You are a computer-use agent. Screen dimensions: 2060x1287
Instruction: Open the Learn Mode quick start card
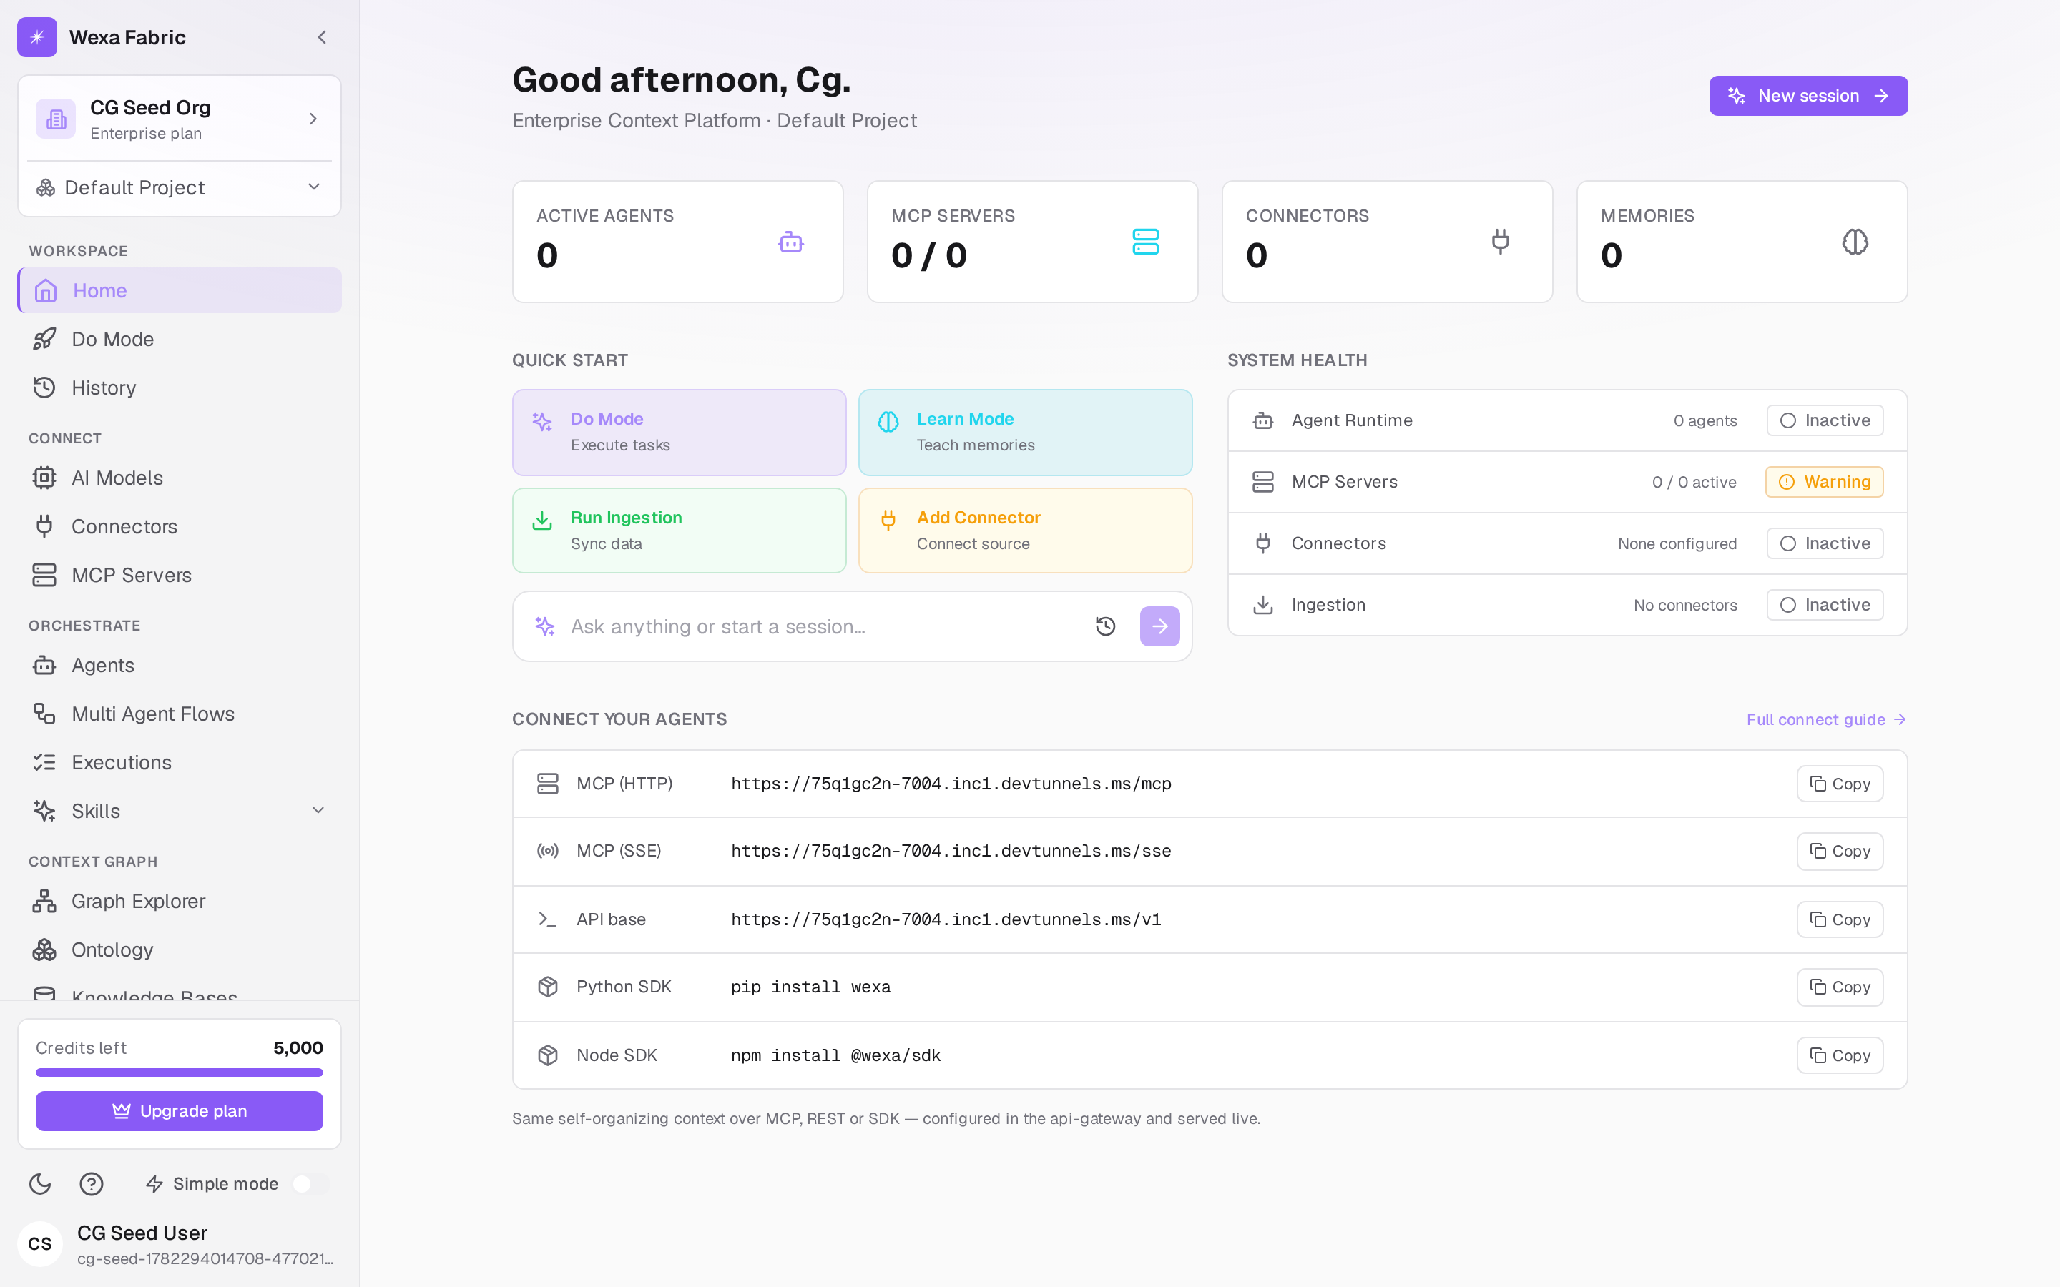[x=1025, y=433]
